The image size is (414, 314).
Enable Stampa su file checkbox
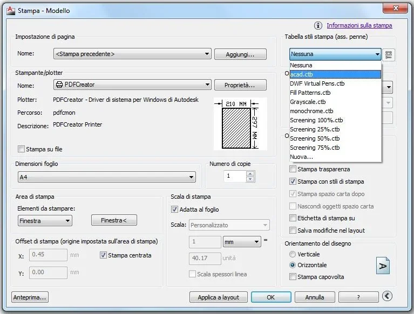pyautogui.click(x=22, y=149)
